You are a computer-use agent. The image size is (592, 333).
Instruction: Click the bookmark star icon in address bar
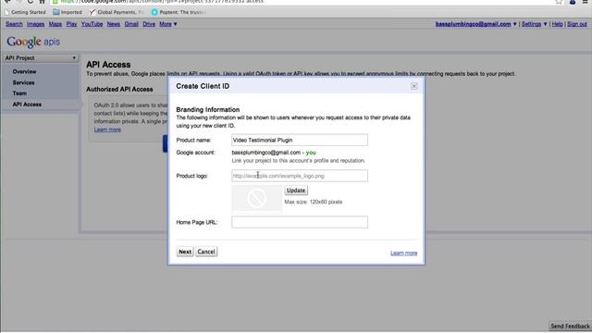click(559, 2)
